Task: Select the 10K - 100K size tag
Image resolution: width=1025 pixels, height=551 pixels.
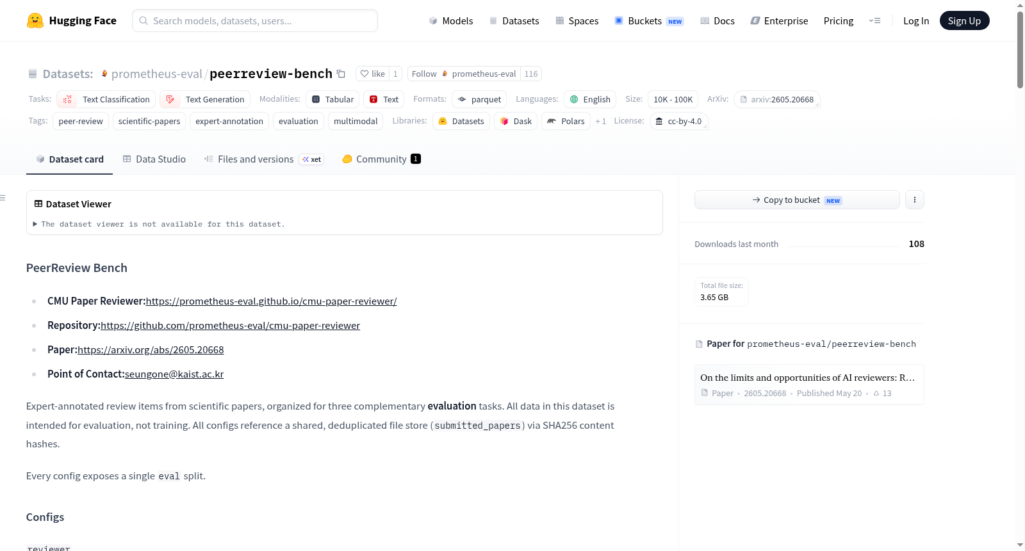Action: [x=673, y=99]
